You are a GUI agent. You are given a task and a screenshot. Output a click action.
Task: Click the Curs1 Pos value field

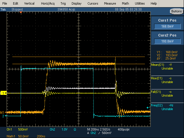click(x=167, y=26)
